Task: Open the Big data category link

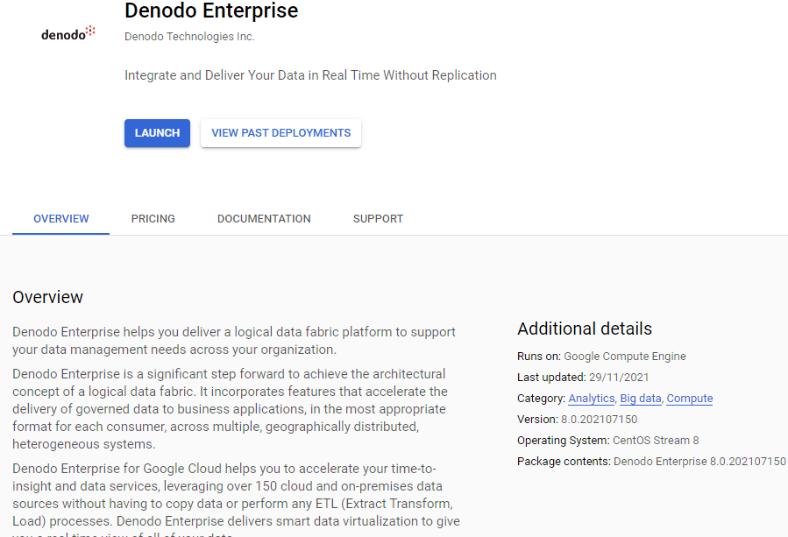Action: [640, 399]
